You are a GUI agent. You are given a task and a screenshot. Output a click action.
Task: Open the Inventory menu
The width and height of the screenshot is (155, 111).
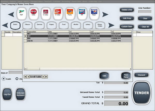(4, 2)
